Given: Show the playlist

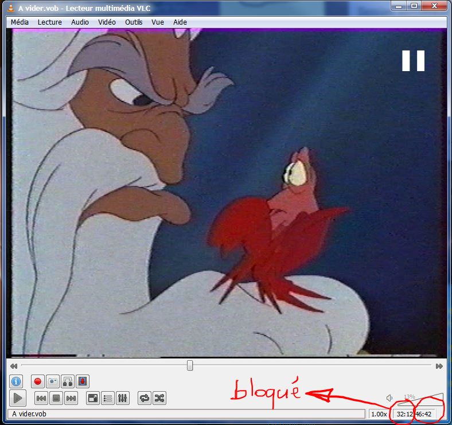Looking at the screenshot, I should click(x=107, y=398).
